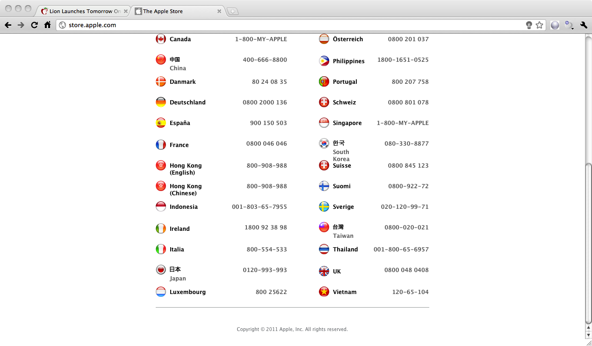Open a new browser tab
Screen dimensions: 592x346
click(233, 11)
